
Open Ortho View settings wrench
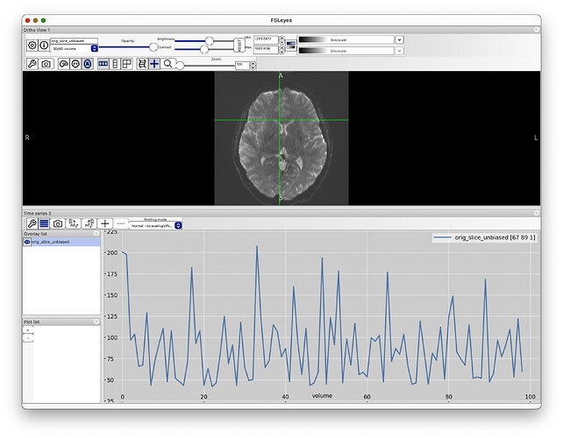[32, 64]
